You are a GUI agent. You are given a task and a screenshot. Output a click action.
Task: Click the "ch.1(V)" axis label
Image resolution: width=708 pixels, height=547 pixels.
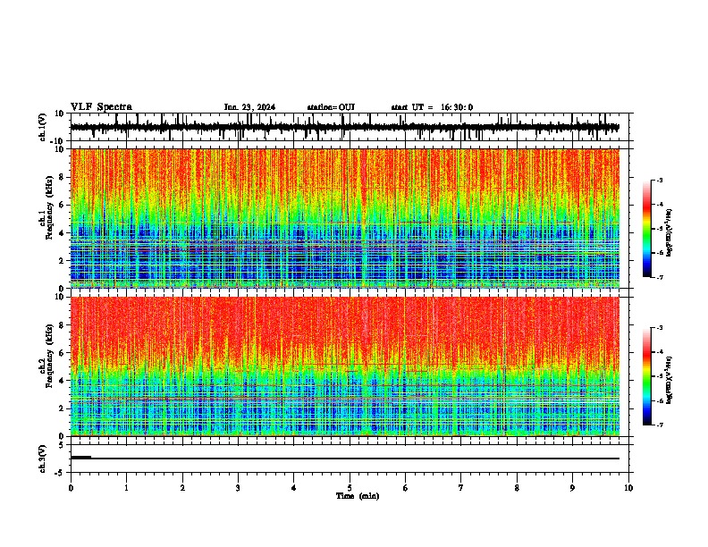point(43,127)
